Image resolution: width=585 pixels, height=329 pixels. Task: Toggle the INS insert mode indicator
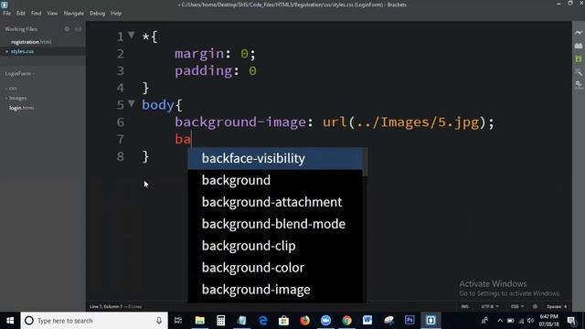(x=464, y=307)
